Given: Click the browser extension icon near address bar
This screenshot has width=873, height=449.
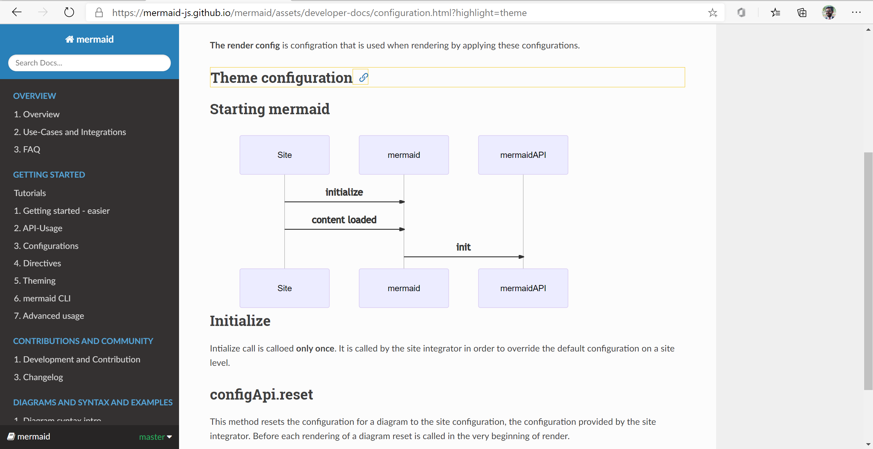Looking at the screenshot, I should pyautogui.click(x=742, y=13).
